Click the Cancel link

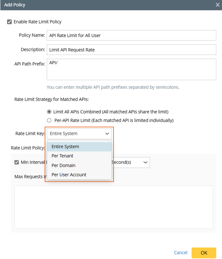181,253
